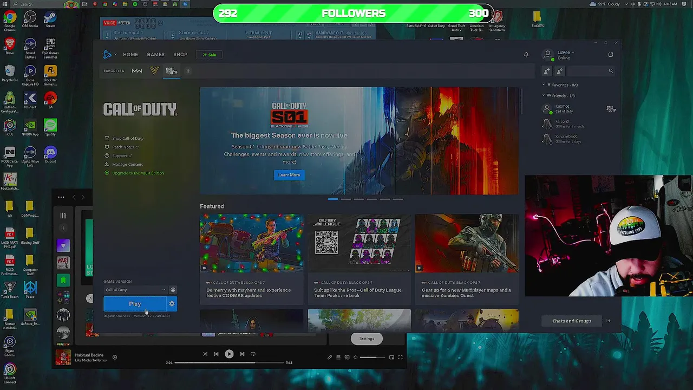Open connect to a device icon
The width and height of the screenshot is (693, 390).
pyautogui.click(x=347, y=357)
